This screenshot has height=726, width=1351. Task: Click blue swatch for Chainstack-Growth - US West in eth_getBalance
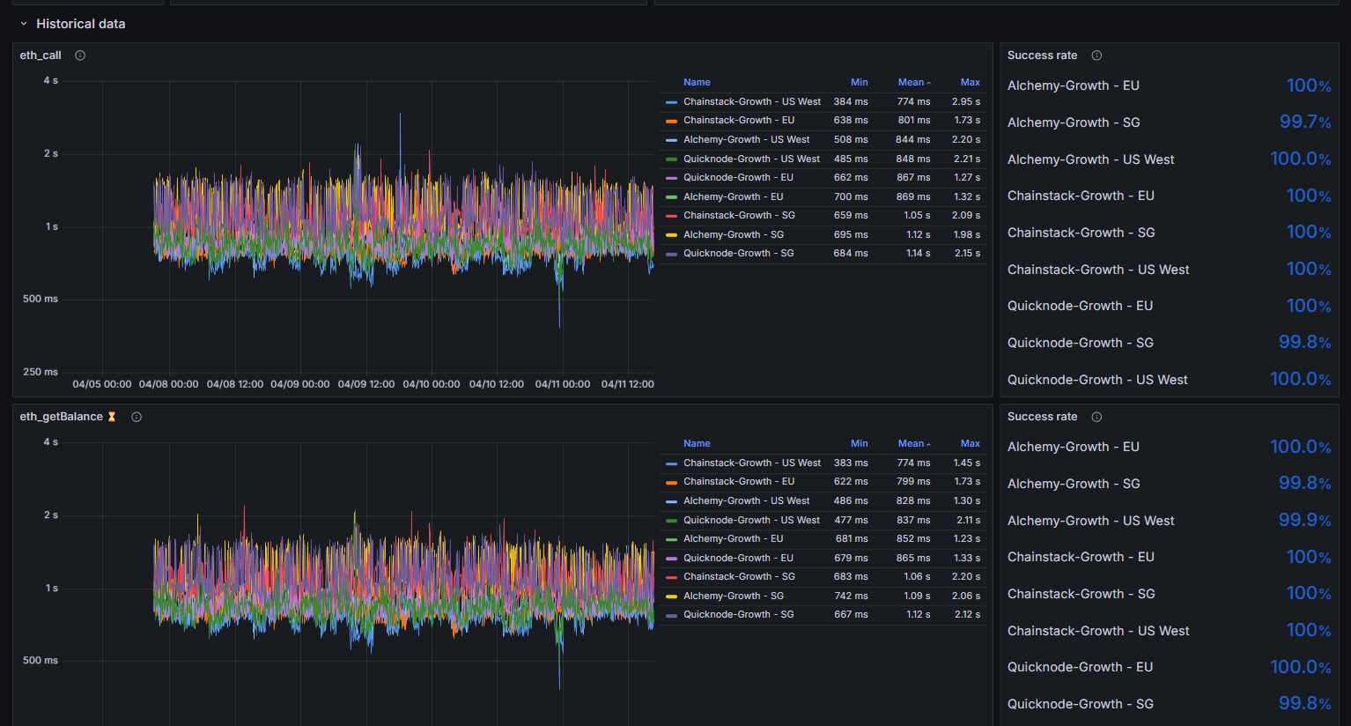[x=672, y=463]
